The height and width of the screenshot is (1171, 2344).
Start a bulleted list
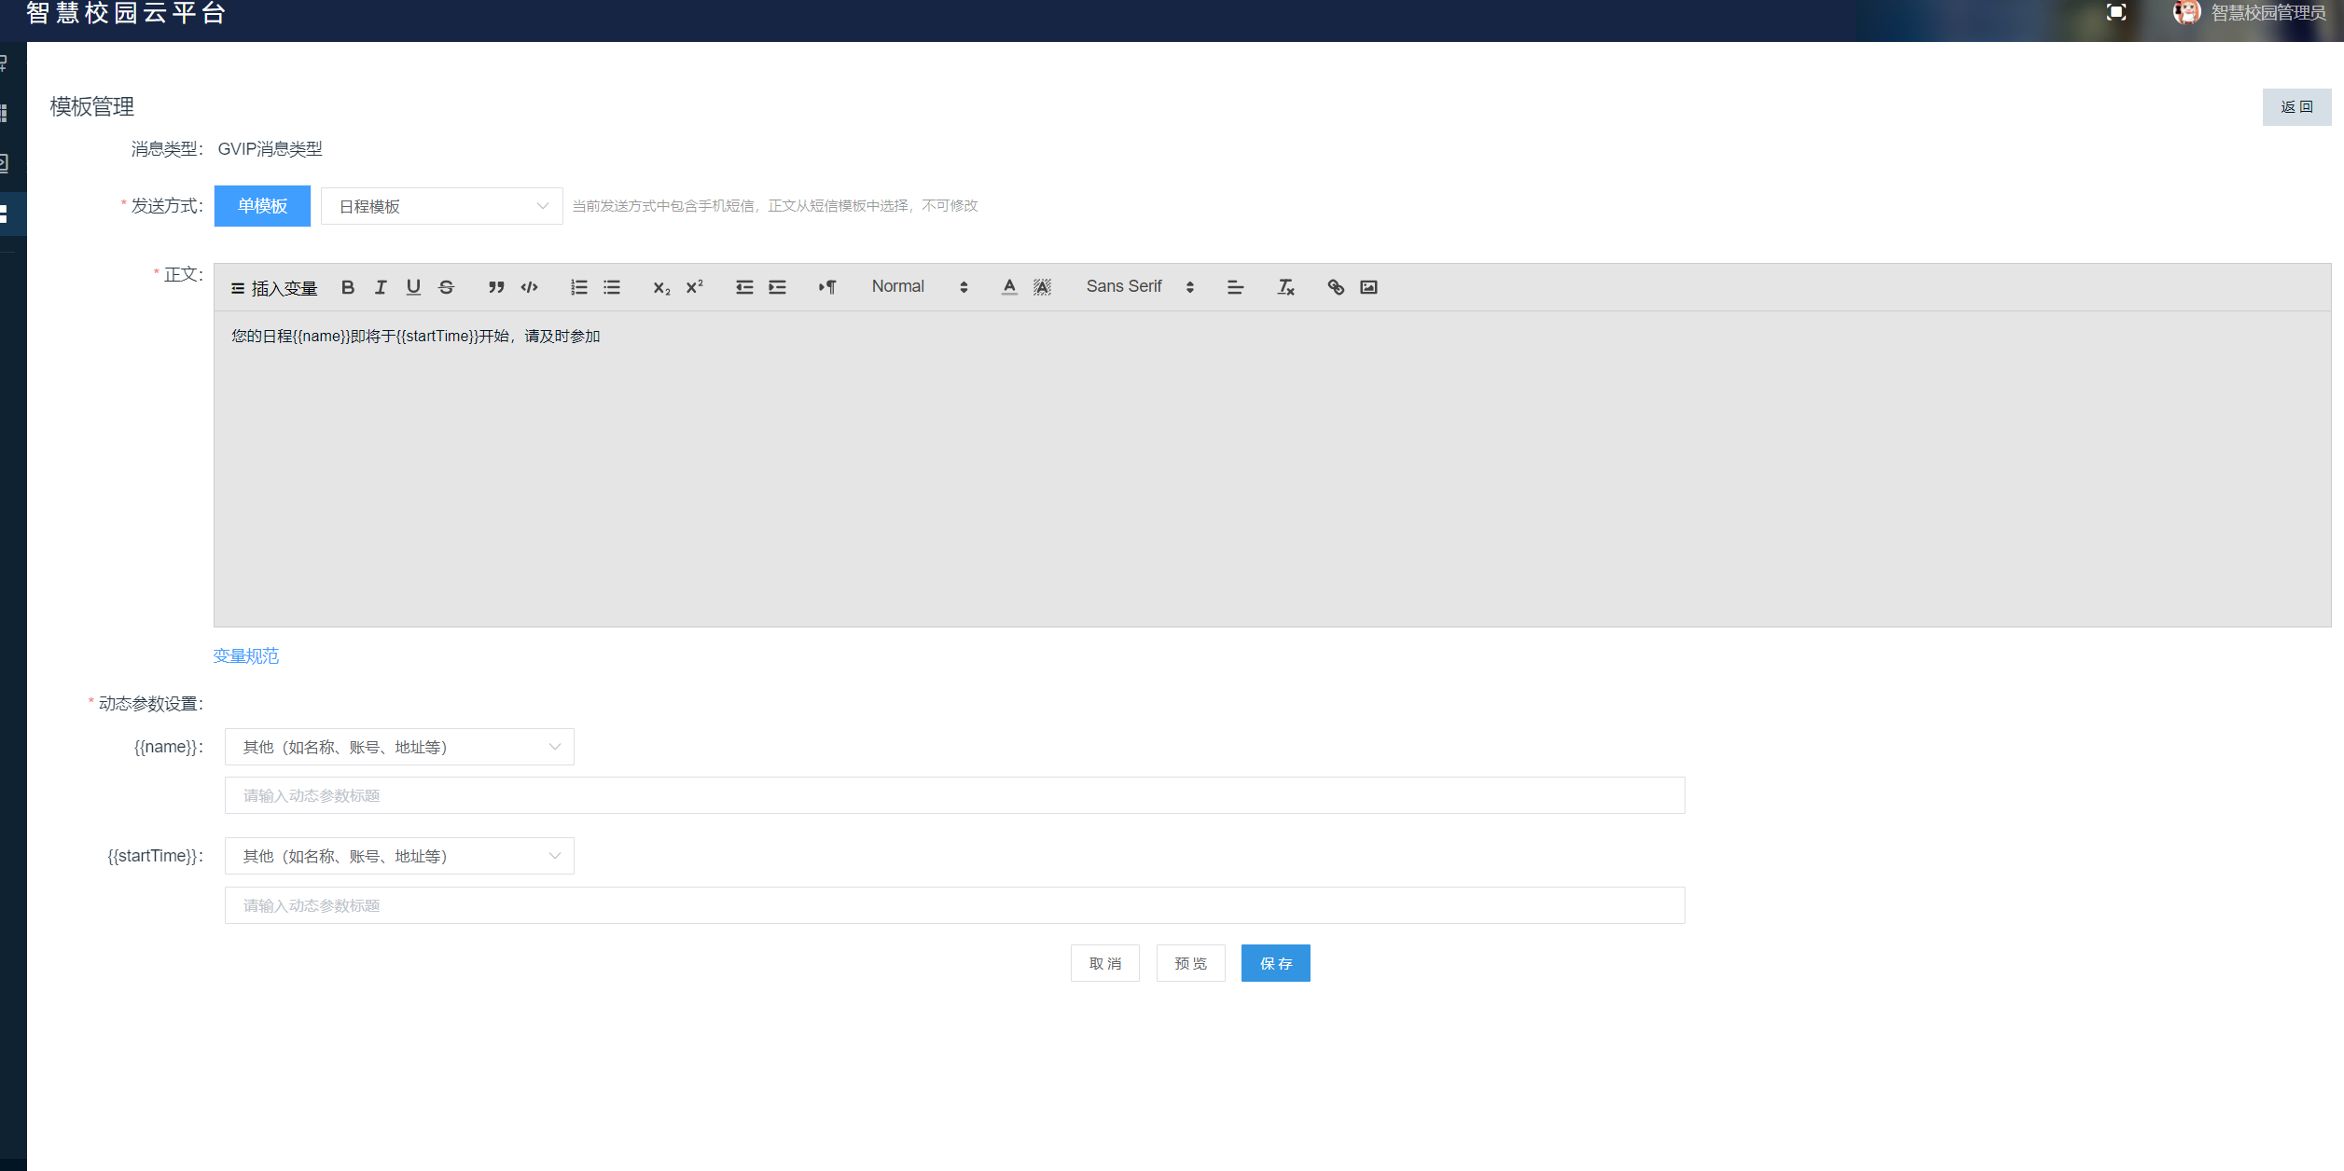tap(612, 287)
